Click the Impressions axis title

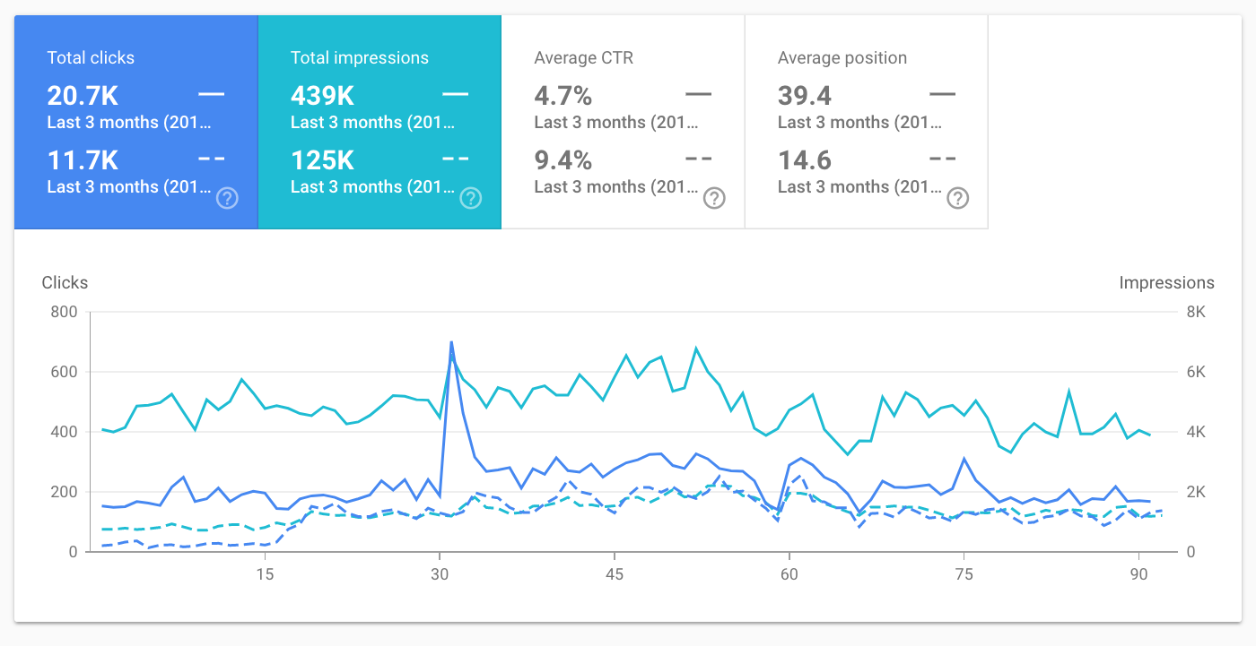1166,283
